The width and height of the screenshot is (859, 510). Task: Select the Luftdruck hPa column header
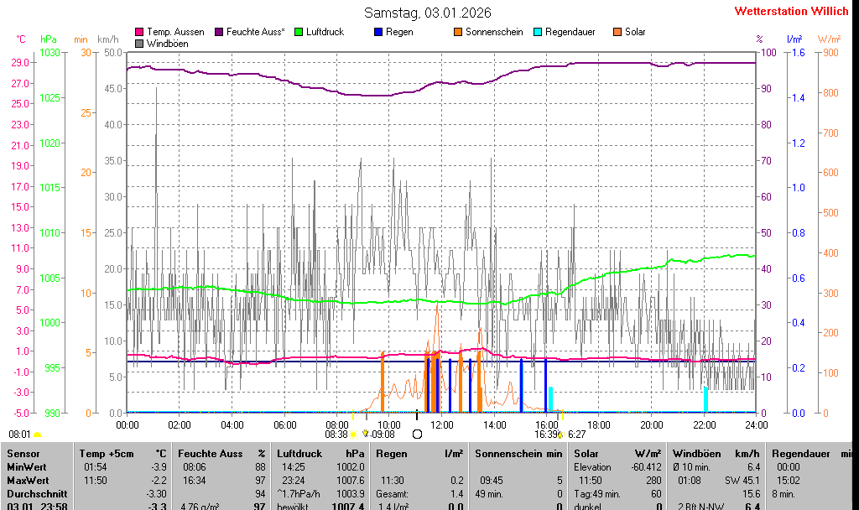320,454
